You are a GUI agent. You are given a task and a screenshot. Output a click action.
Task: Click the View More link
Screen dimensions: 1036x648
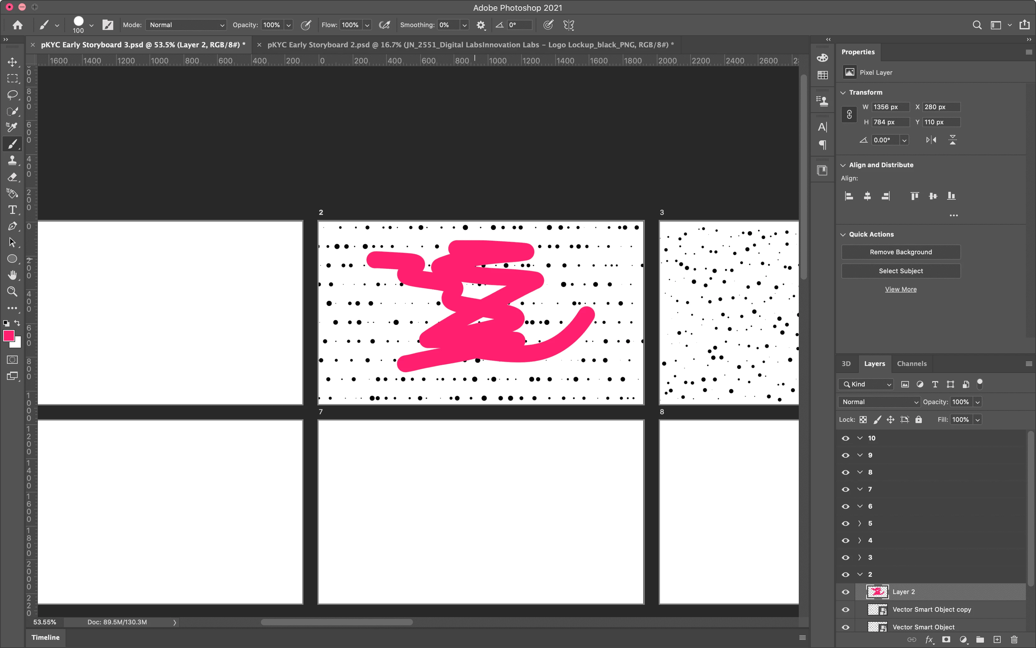[x=901, y=289]
